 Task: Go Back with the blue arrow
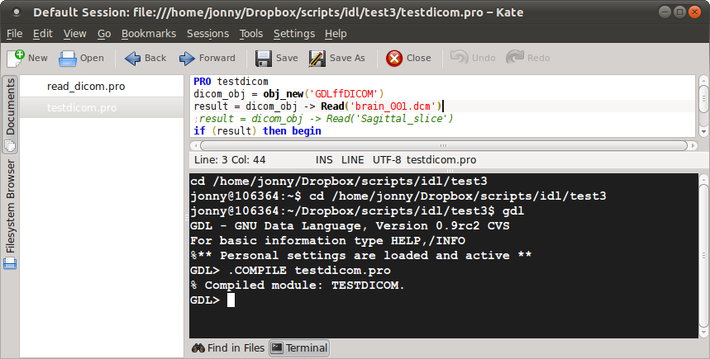(x=133, y=59)
